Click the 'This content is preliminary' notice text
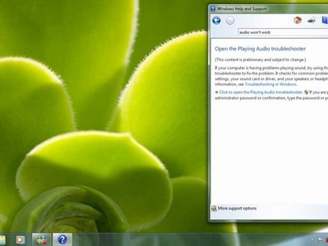 [x=260, y=59]
